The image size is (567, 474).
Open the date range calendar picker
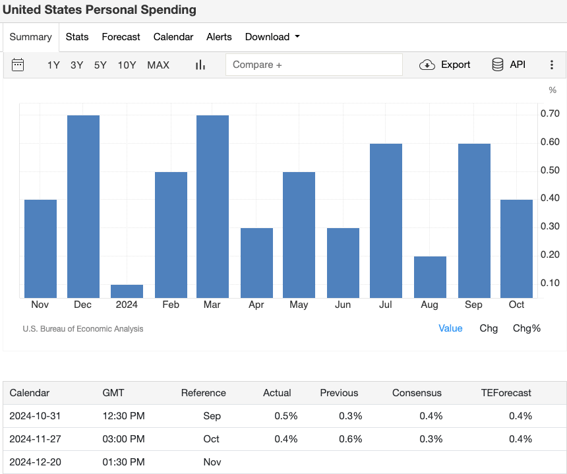[18, 65]
